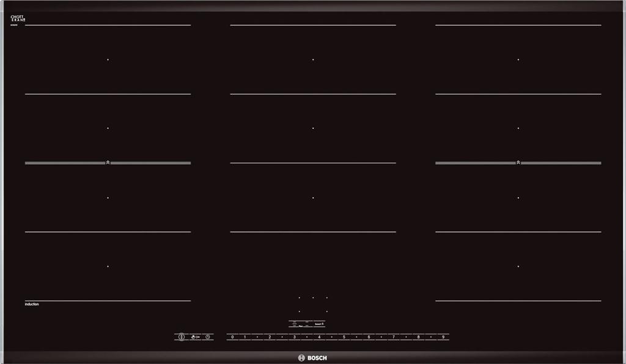The width and height of the screenshot is (626, 364).
Task: Select top-center dot in zone selector
Action: [313, 298]
